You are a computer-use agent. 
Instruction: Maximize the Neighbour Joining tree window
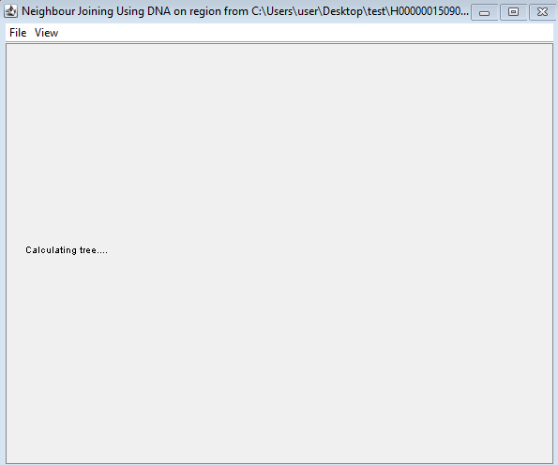(x=513, y=12)
